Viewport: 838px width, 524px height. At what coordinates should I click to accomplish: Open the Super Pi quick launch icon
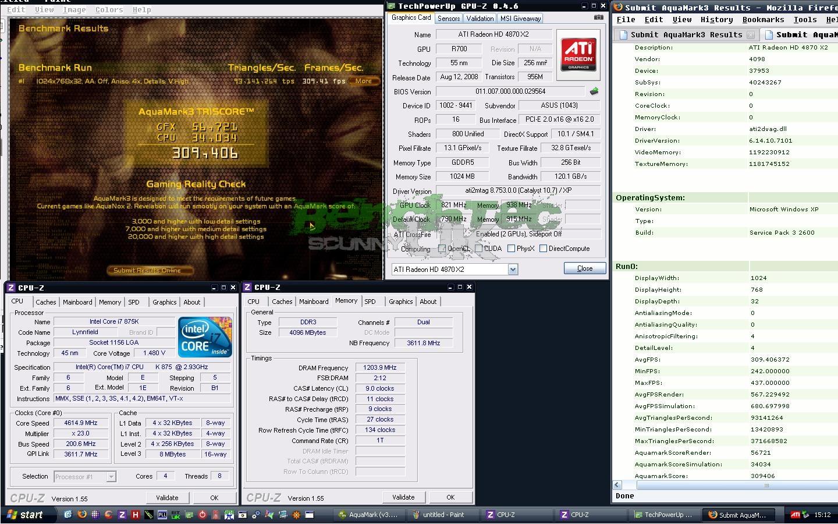tap(229, 515)
